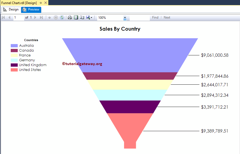
Task: Expand the 100% zoom dropdown
Action: [125, 18]
